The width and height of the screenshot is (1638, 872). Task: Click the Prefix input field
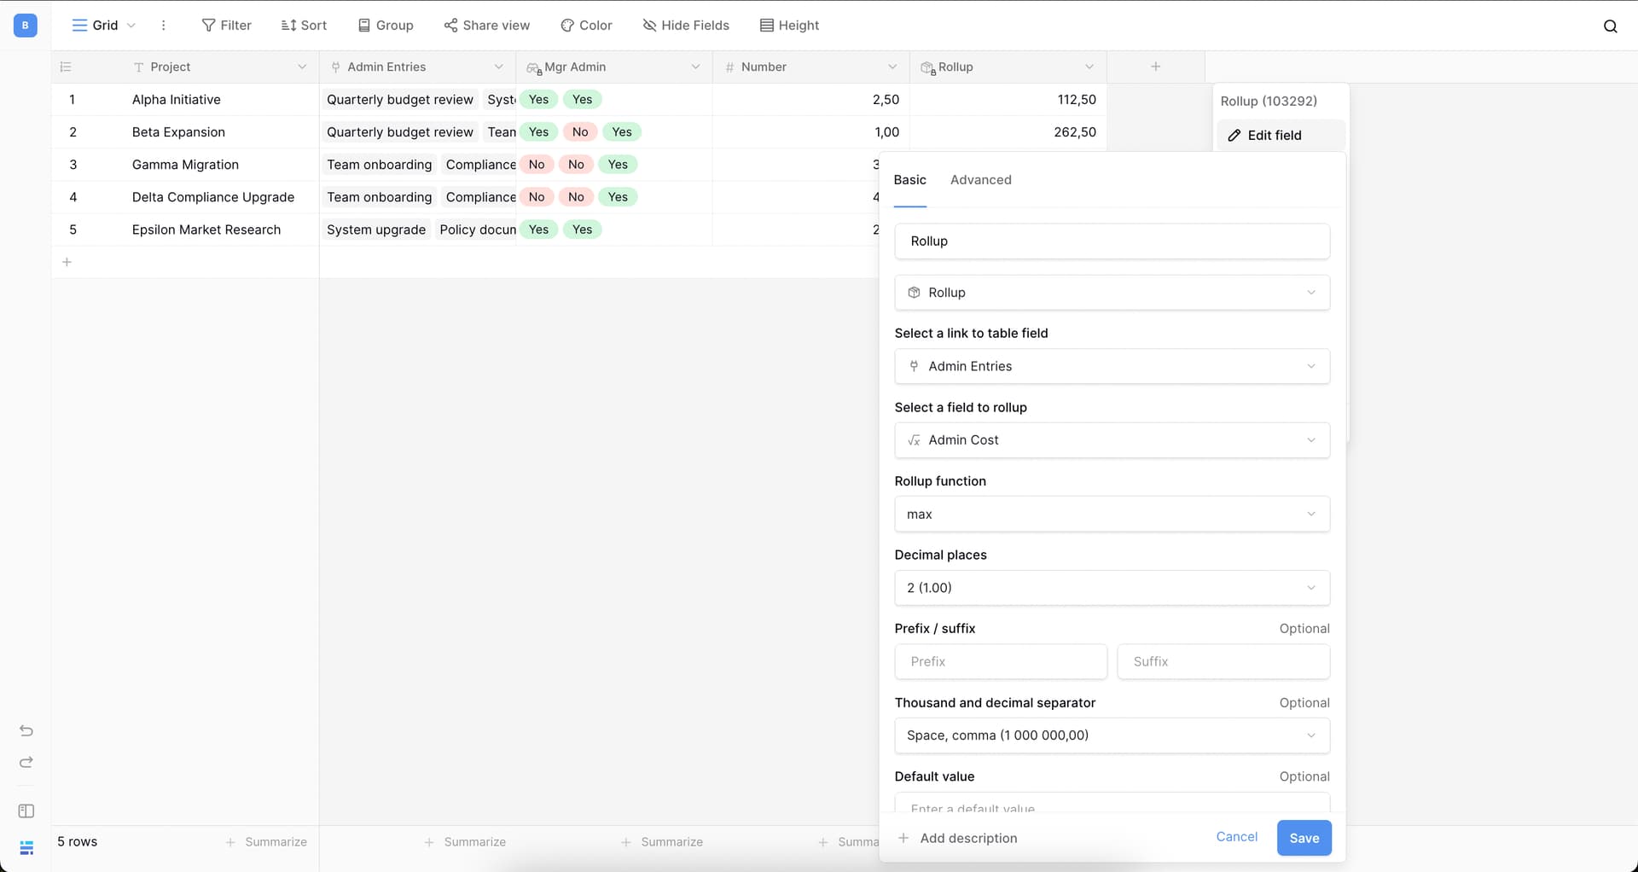pos(1000,662)
